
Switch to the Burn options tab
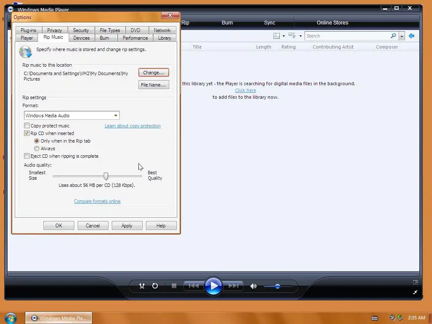[x=105, y=38]
